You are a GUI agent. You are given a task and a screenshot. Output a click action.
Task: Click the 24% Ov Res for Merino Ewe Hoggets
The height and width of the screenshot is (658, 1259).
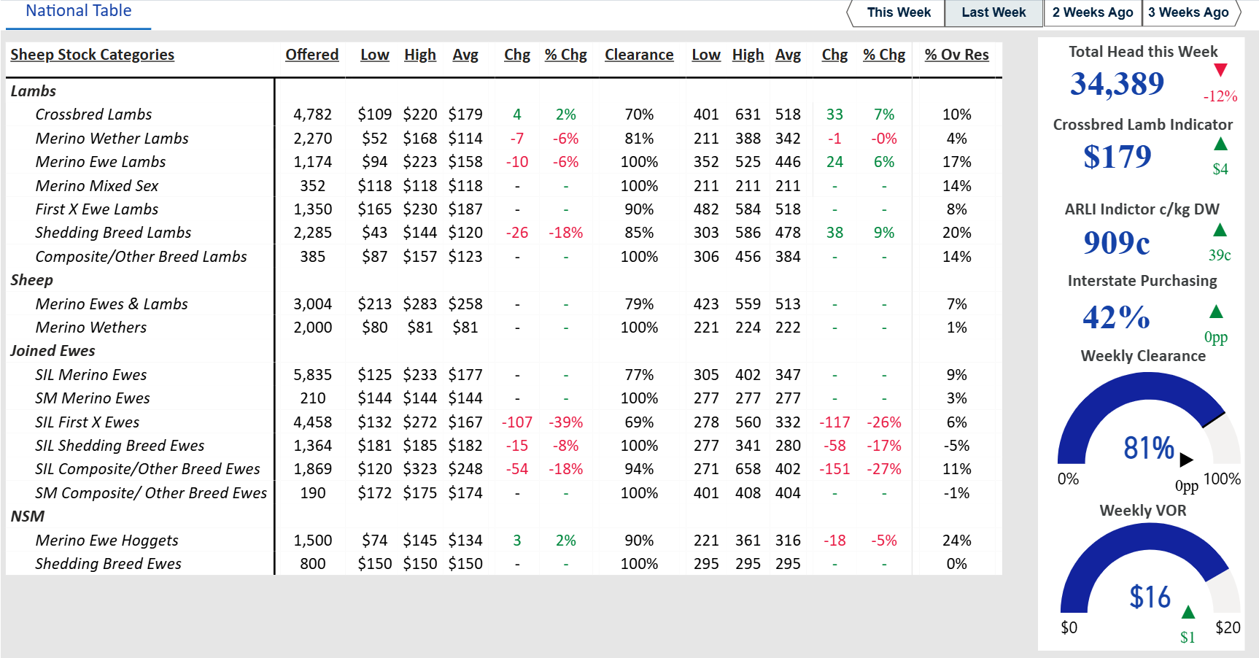pos(956,541)
